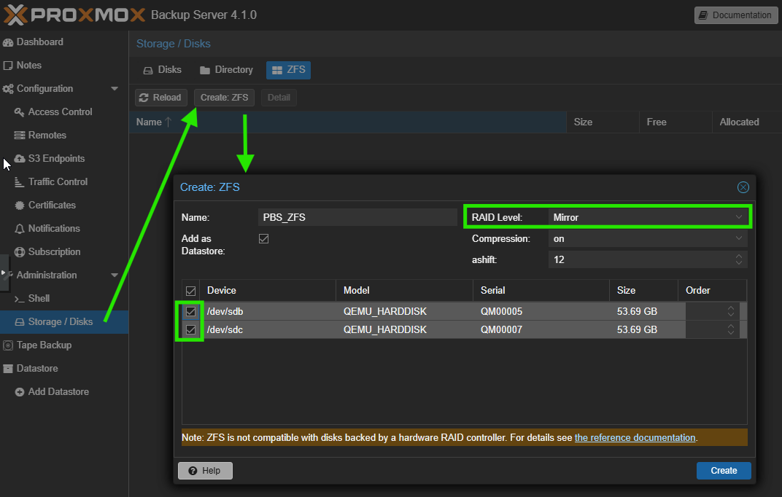
Task: Uncheck the /dev/sdb disk checkbox
Action: [x=191, y=312]
